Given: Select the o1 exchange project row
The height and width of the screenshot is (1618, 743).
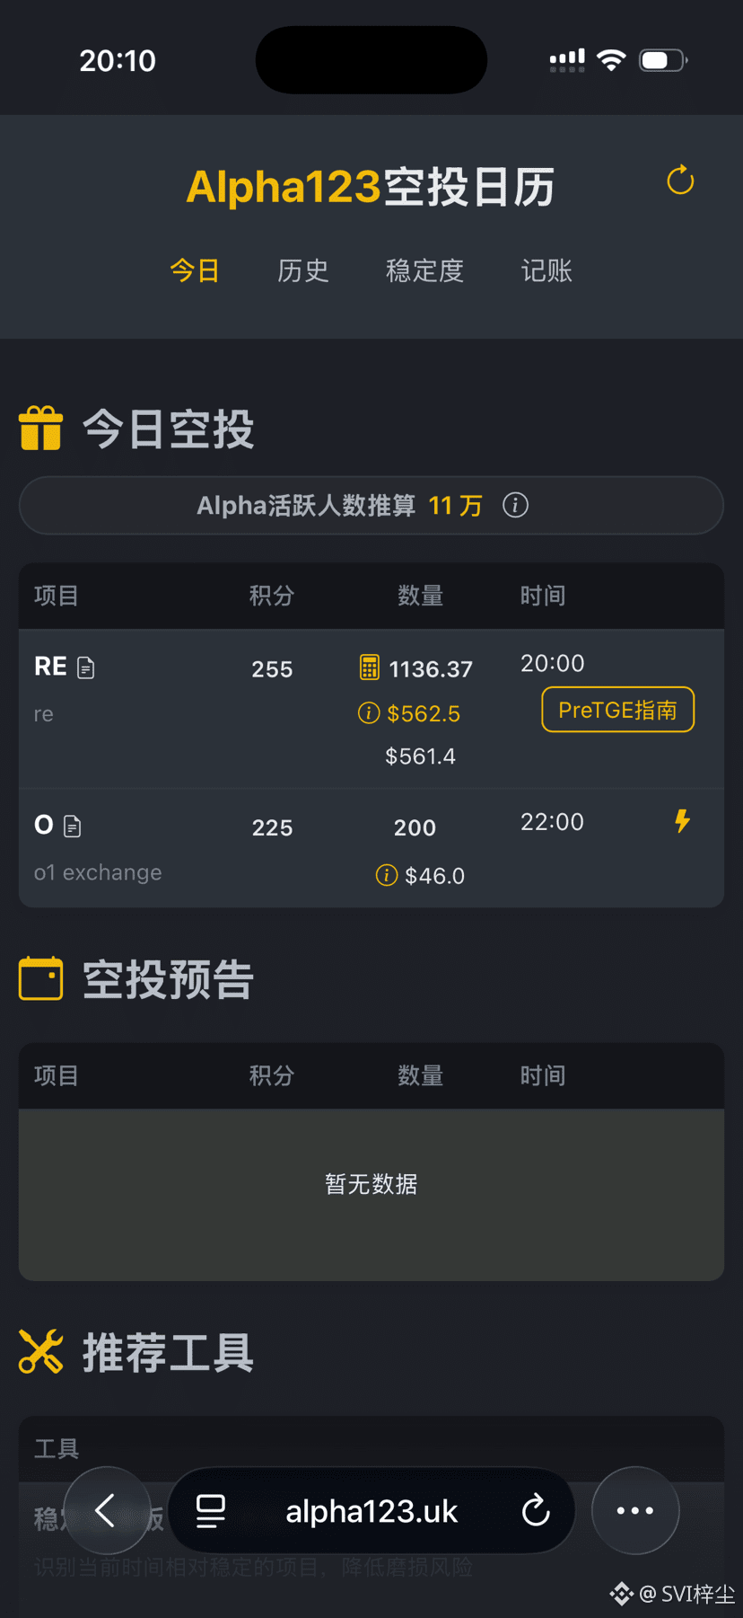Looking at the screenshot, I should (371, 848).
